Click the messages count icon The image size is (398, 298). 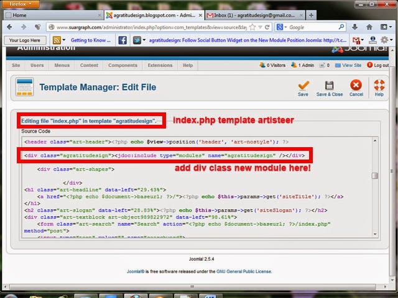tap(322, 65)
